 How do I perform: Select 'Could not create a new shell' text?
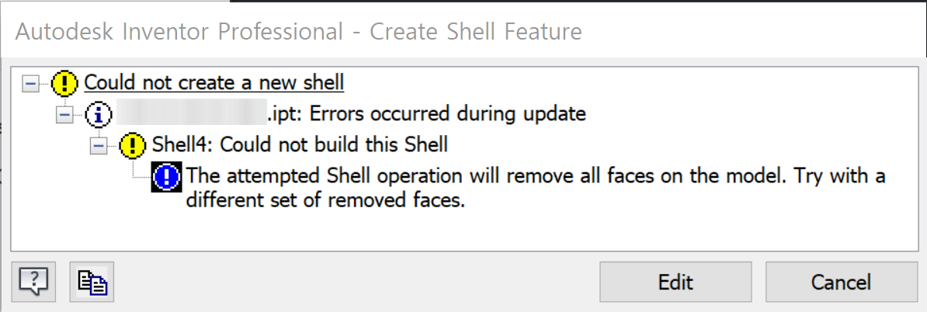(x=214, y=82)
